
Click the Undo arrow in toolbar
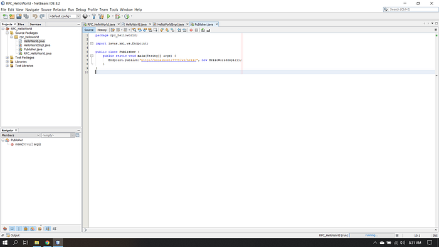point(35,16)
